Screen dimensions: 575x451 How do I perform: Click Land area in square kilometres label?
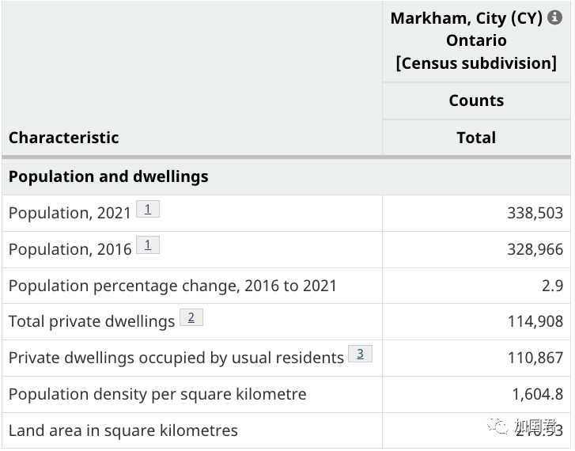[x=123, y=430]
